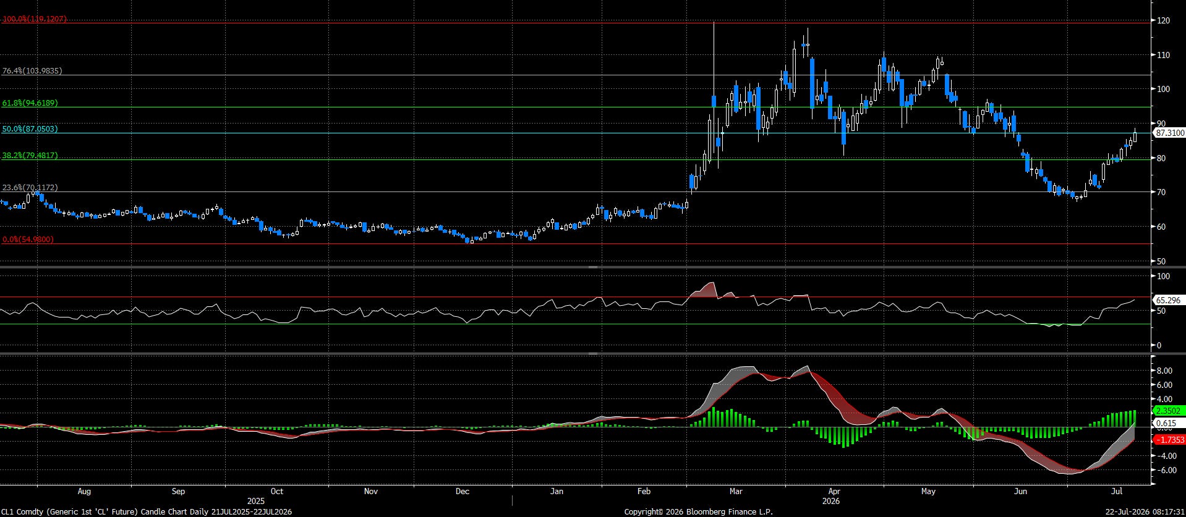Viewport: 1186px width, 517px height.
Task: Click the CL1 Comdty chart description text
Action: tap(147, 511)
